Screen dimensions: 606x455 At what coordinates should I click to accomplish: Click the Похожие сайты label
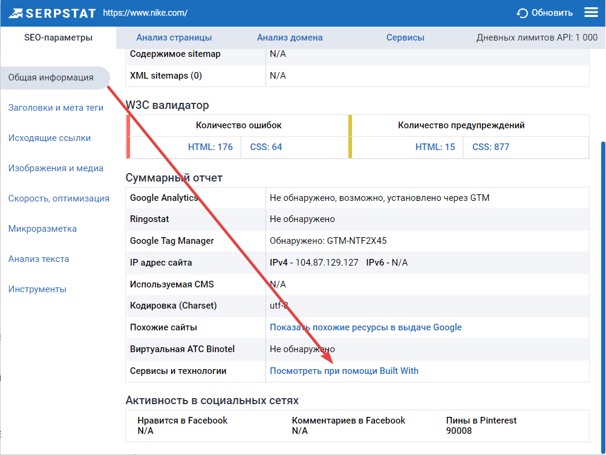163,327
